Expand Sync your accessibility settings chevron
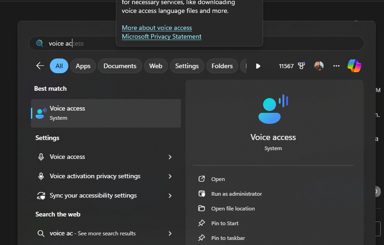The image size is (384, 245). (x=170, y=196)
